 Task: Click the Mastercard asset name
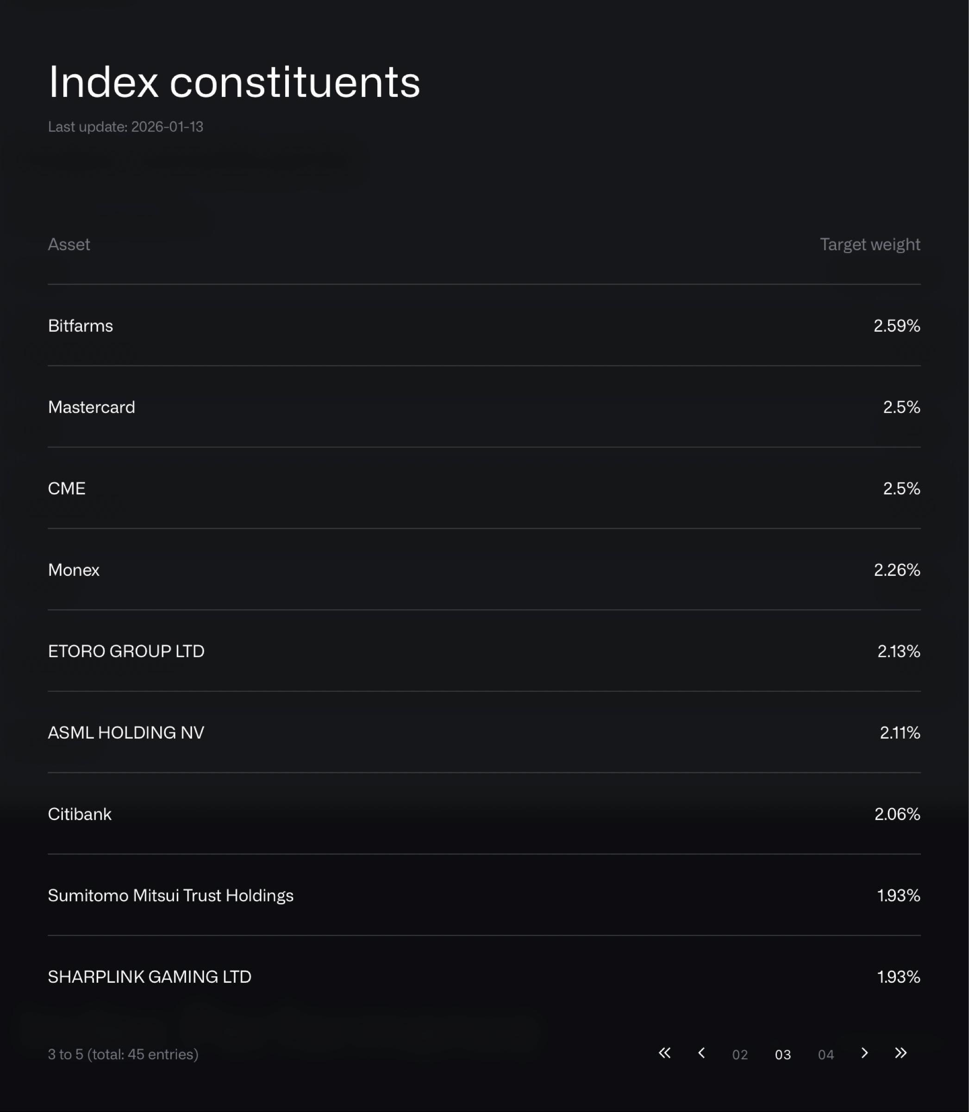pyautogui.click(x=91, y=407)
